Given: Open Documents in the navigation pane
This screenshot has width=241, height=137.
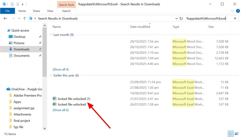Looking at the screenshot, I should [x=22, y=56].
